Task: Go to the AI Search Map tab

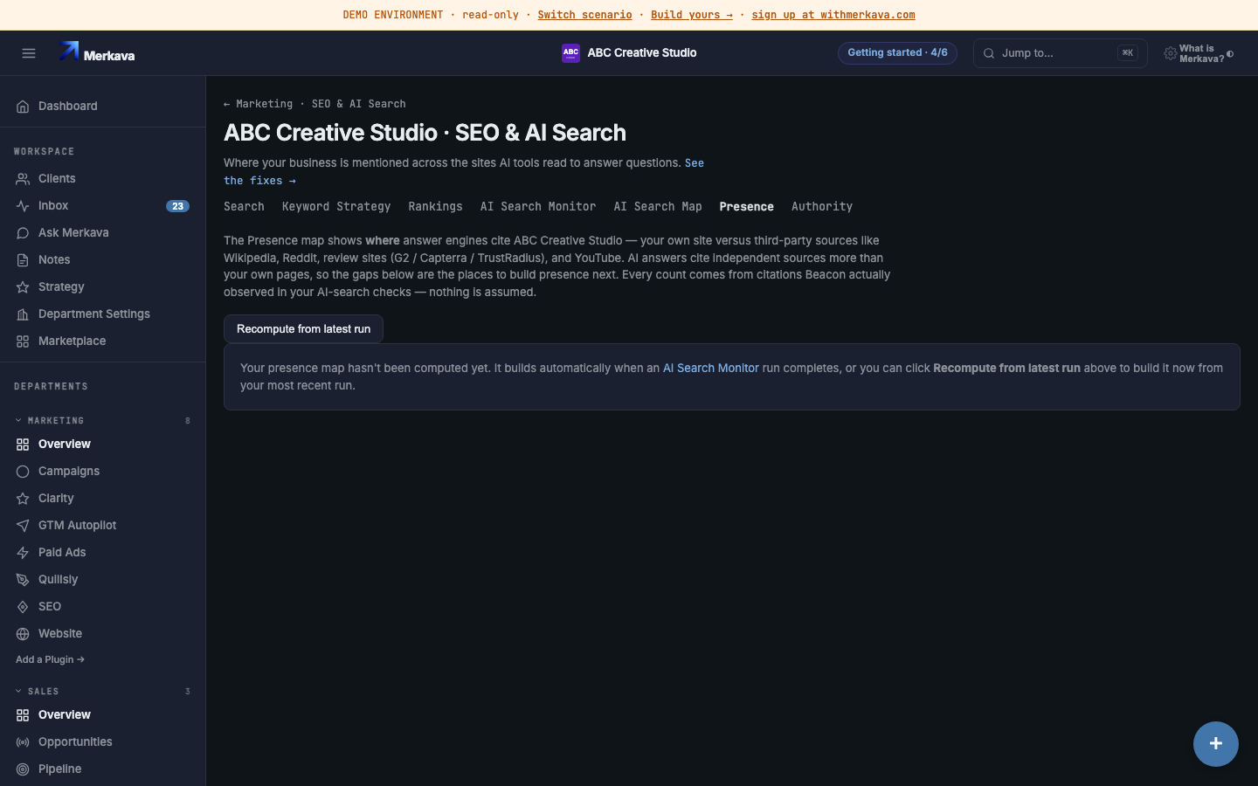Action: pos(658,207)
